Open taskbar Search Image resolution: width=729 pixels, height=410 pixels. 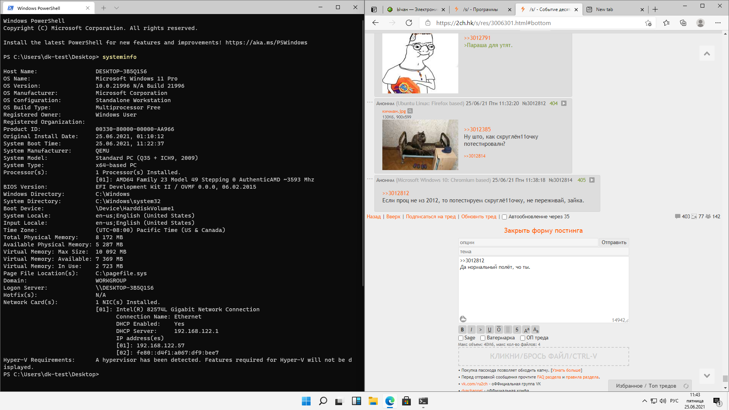coord(323,401)
